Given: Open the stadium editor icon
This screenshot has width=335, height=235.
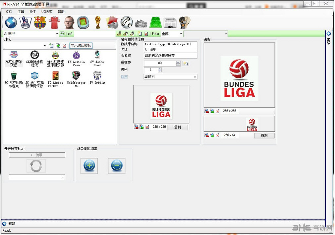Looking at the screenshot, I should pos(83,23).
